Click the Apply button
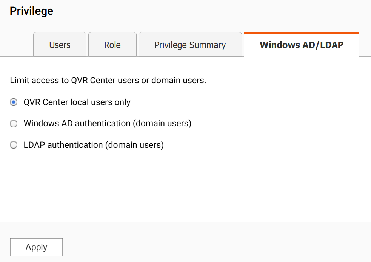 click(36, 247)
